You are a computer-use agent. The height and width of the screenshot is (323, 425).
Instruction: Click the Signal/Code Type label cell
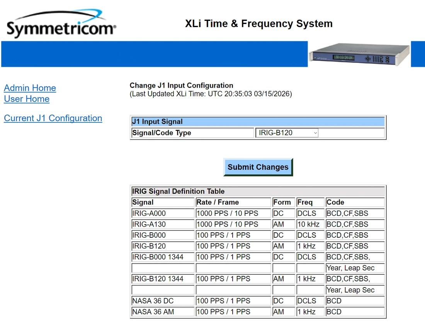pyautogui.click(x=192, y=133)
